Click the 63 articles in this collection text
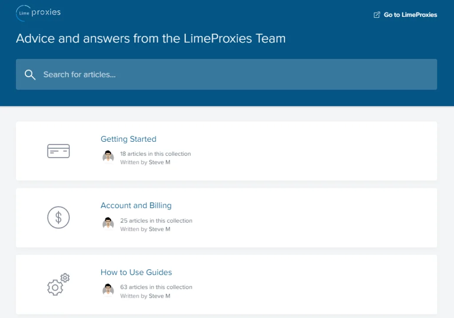This screenshot has height=318, width=454. pyautogui.click(x=156, y=287)
